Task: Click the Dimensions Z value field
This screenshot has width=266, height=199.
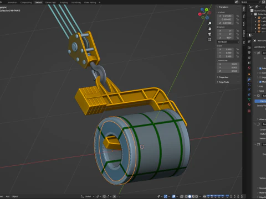Action: point(228,71)
